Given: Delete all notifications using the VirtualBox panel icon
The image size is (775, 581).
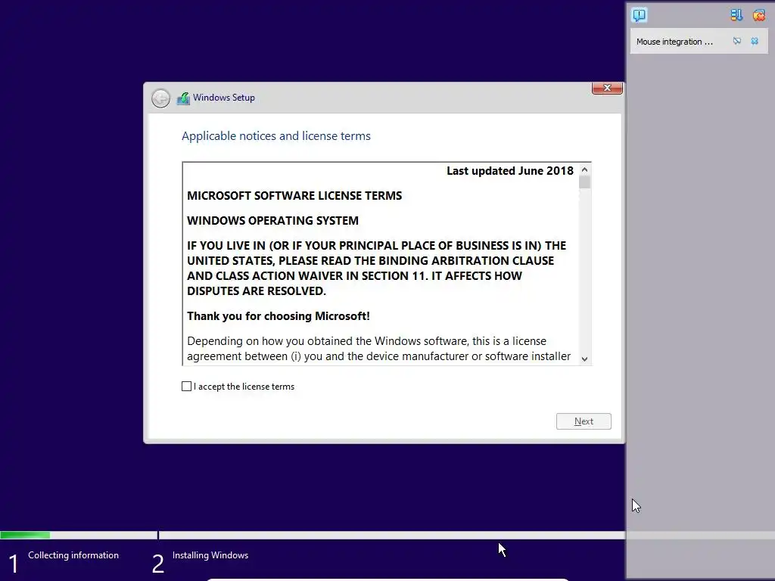Looking at the screenshot, I should 758,15.
